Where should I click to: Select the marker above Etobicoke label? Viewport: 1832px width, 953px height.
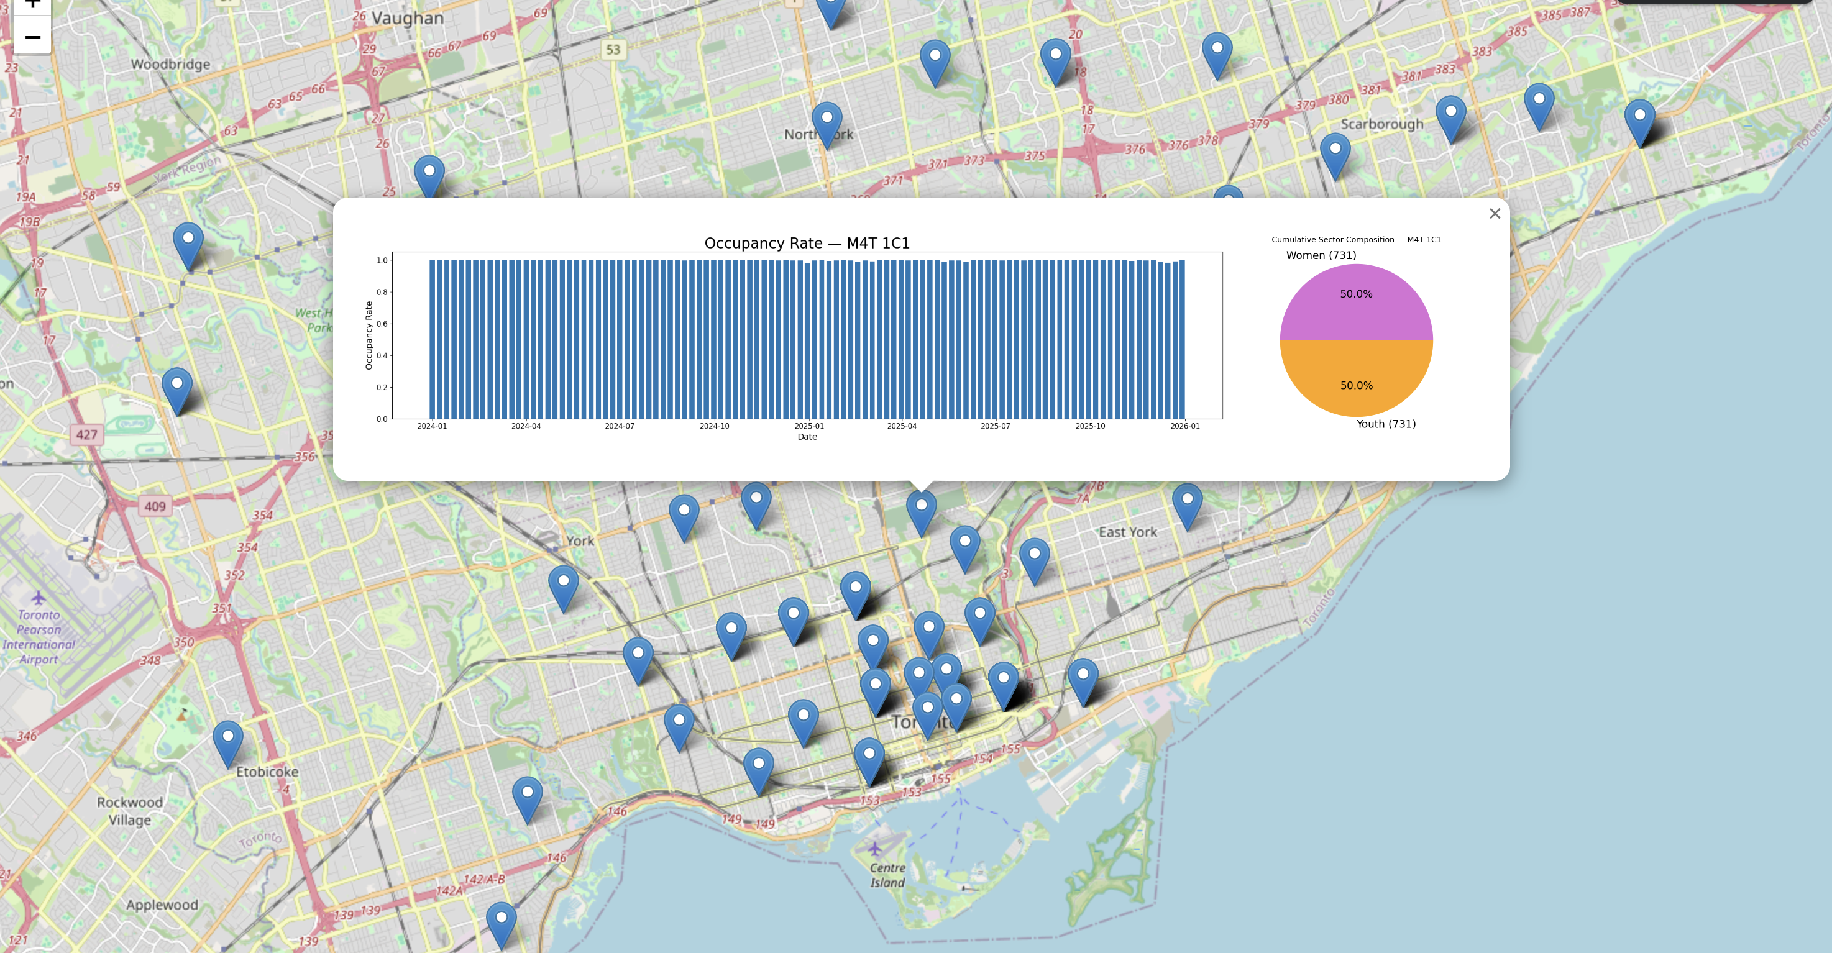pyautogui.click(x=227, y=742)
